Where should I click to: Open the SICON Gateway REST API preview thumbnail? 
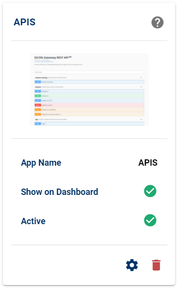[89, 90]
